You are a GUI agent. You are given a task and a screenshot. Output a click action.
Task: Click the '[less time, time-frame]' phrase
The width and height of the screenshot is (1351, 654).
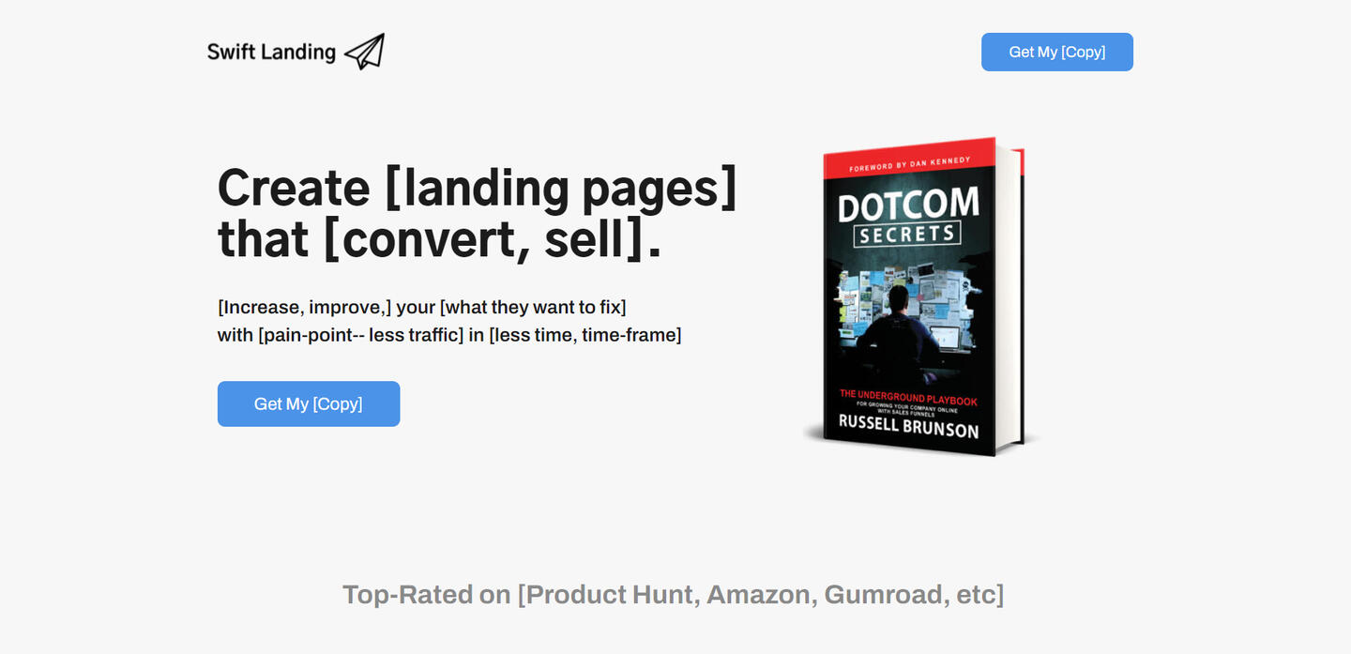(x=585, y=334)
